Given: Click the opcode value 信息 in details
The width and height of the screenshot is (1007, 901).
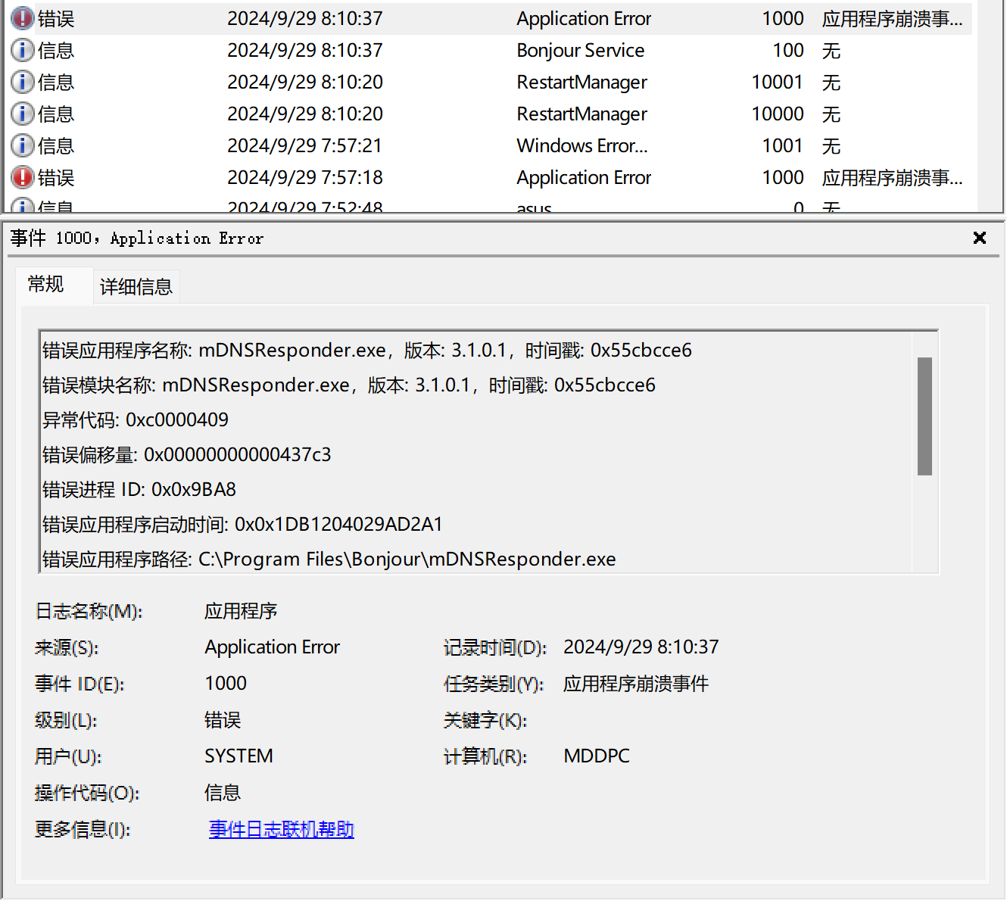Looking at the screenshot, I should pos(223,793).
